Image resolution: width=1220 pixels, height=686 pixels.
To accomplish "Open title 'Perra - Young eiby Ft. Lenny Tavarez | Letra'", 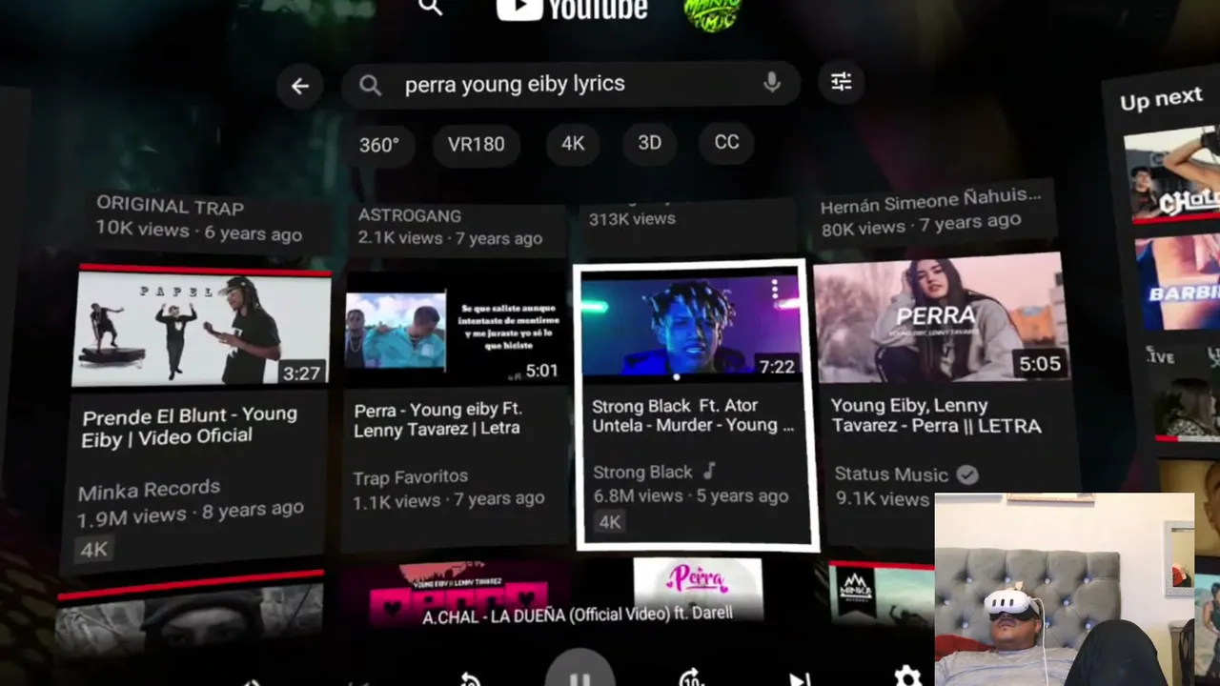I will click(x=438, y=419).
